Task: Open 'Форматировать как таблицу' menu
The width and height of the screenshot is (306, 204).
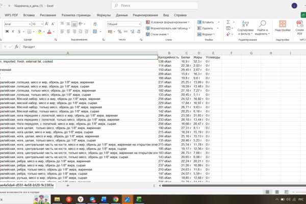Action: pos(168,29)
